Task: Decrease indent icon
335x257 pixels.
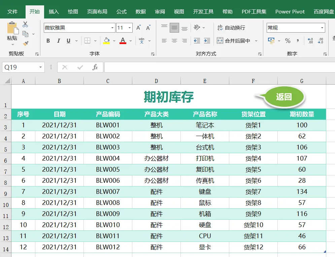Action: [x=197, y=41]
